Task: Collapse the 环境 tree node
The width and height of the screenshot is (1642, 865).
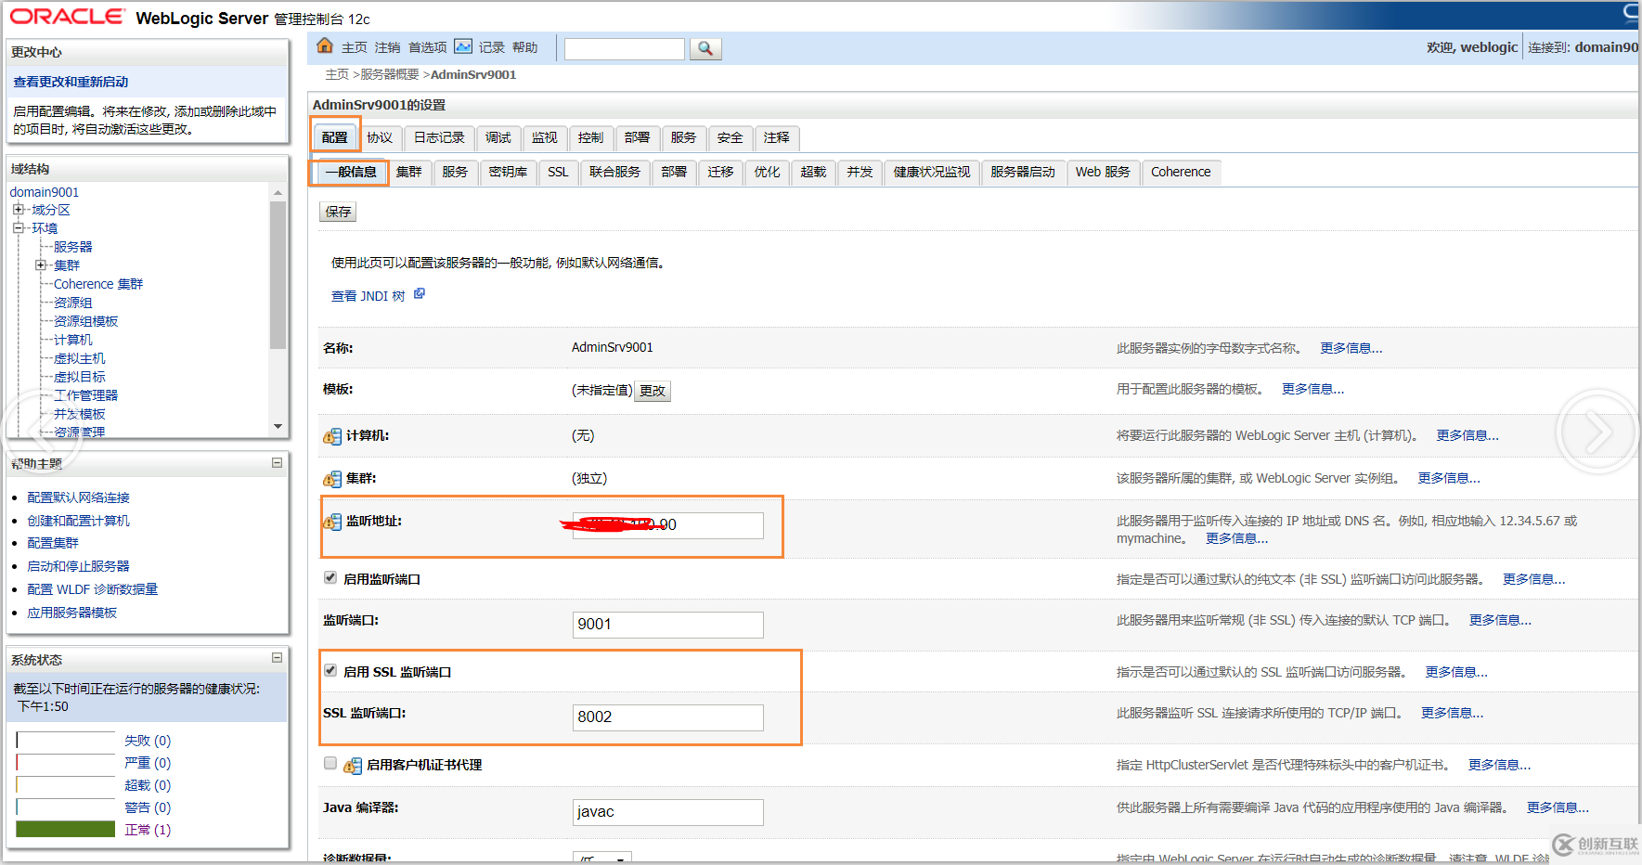Action: pos(18,227)
